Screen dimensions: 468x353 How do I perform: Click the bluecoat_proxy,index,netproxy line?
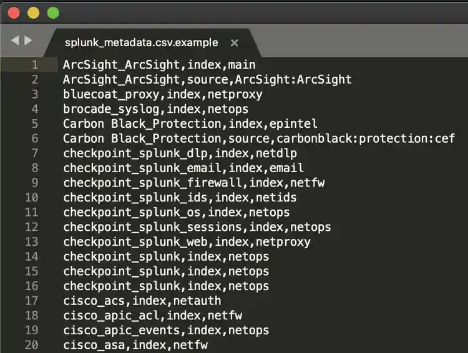point(162,94)
